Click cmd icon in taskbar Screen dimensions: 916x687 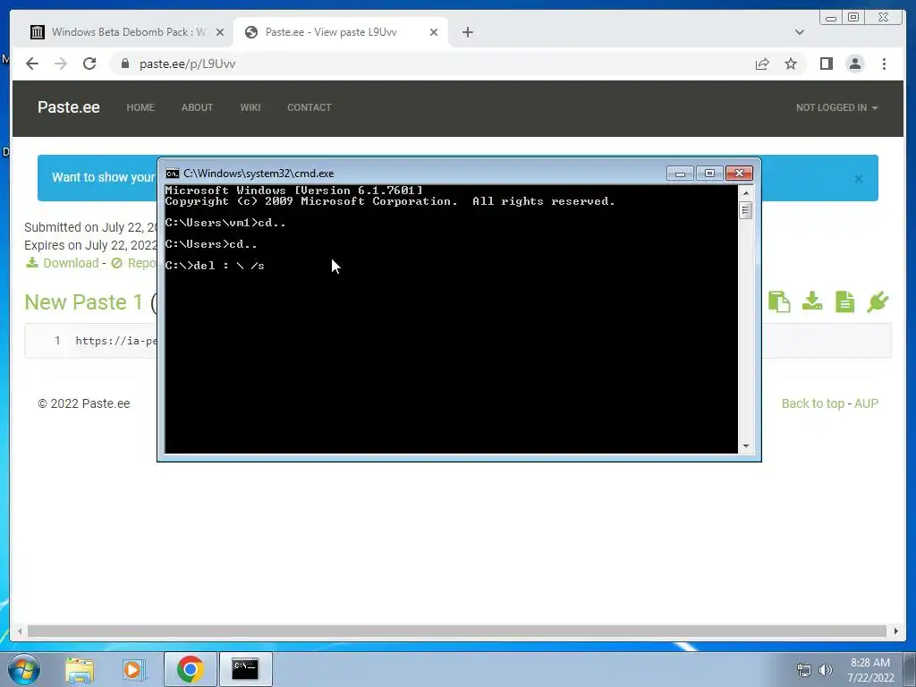(245, 669)
